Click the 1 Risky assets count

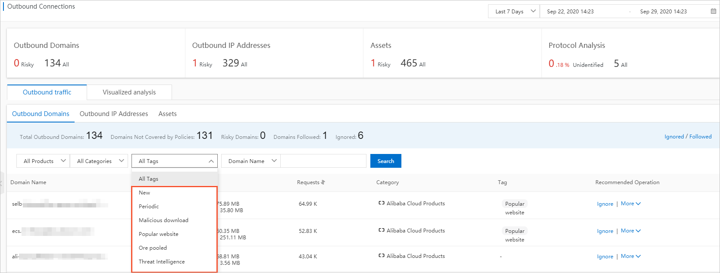pyautogui.click(x=381, y=63)
